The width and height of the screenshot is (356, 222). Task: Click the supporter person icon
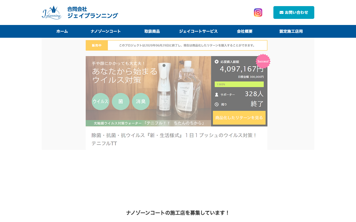216,94
